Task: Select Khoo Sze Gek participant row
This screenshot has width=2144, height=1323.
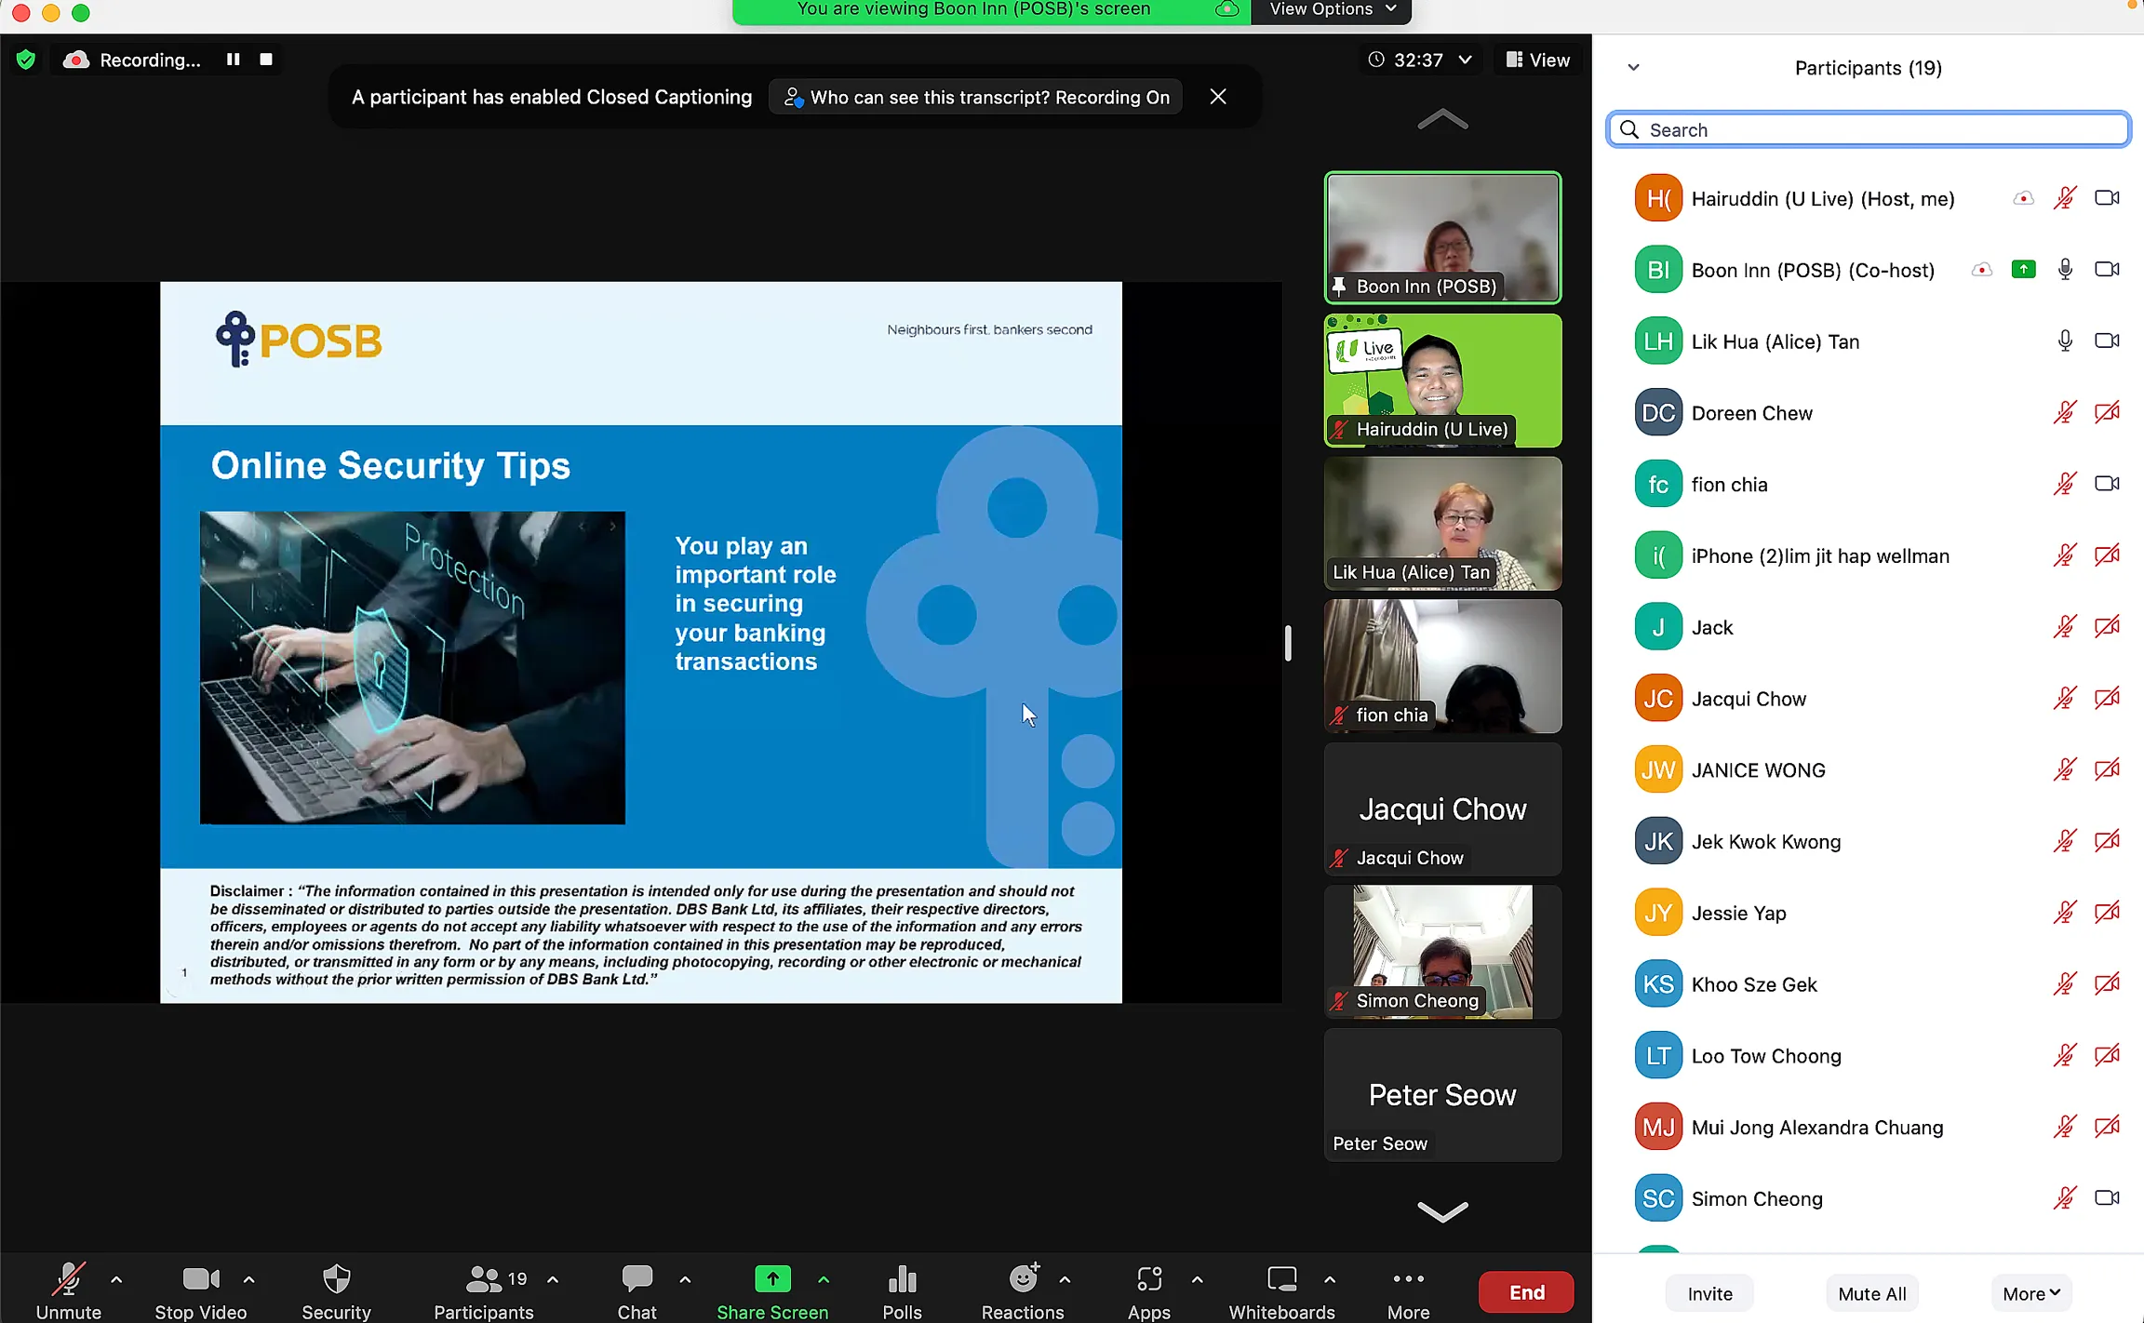Action: [x=1869, y=984]
